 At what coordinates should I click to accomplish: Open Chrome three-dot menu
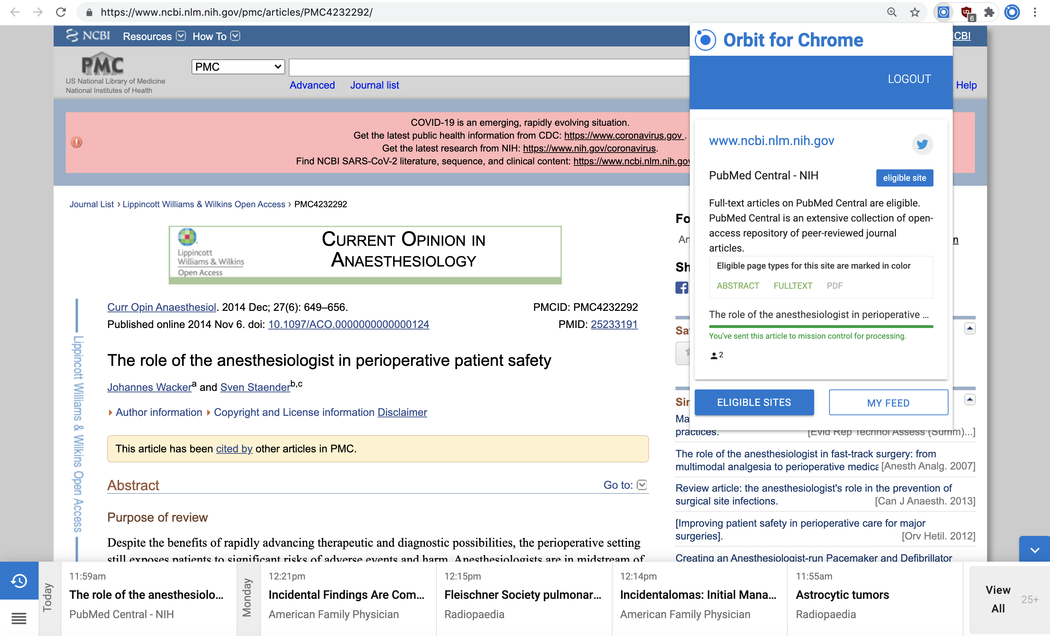point(1035,12)
